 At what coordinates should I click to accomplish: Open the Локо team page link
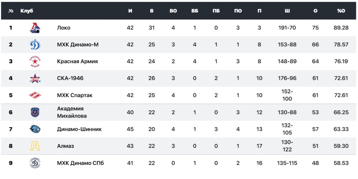click(x=64, y=28)
